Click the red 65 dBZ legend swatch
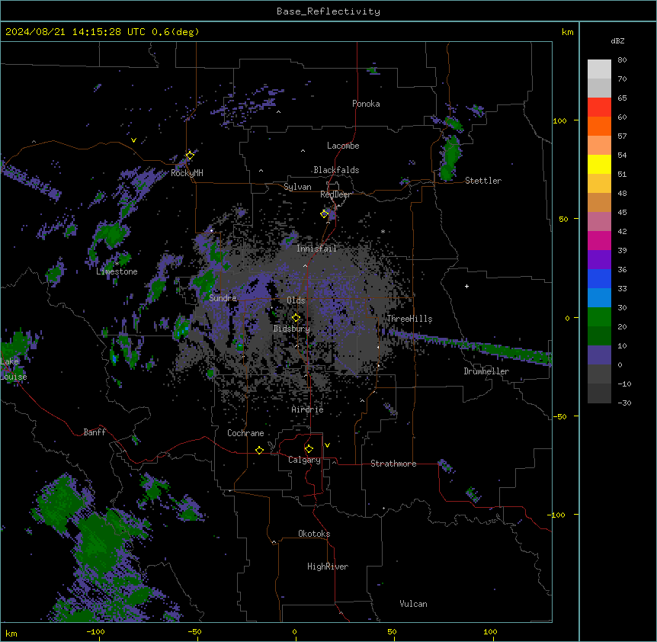This screenshot has height=642, width=657. [599, 107]
